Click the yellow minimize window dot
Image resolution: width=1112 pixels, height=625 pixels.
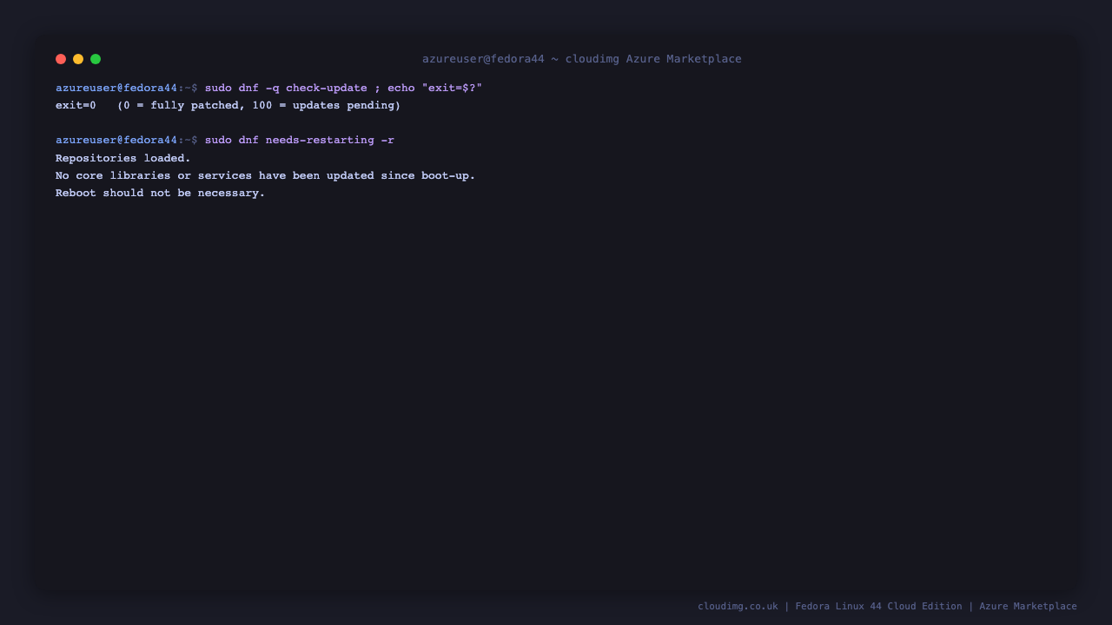(x=78, y=59)
